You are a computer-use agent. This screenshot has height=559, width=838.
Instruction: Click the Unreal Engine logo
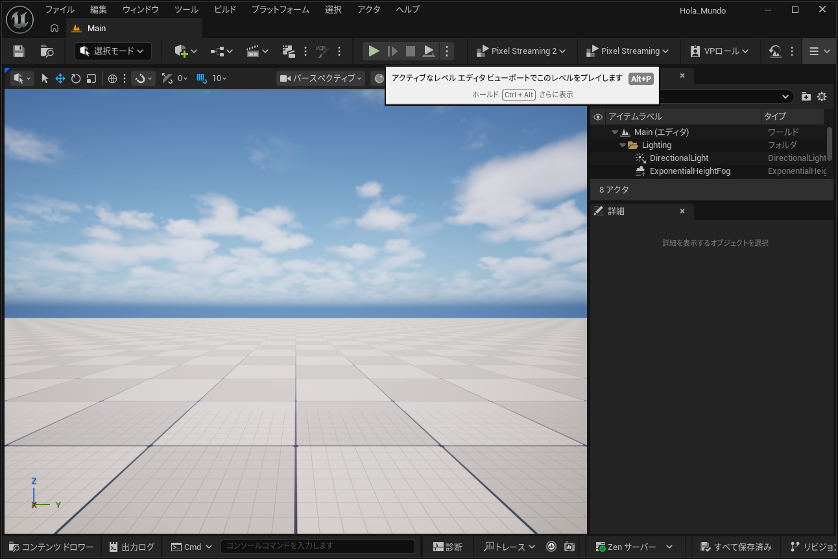tap(20, 20)
